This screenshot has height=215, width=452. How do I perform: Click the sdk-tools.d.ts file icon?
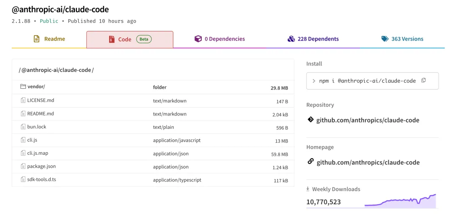click(x=23, y=179)
